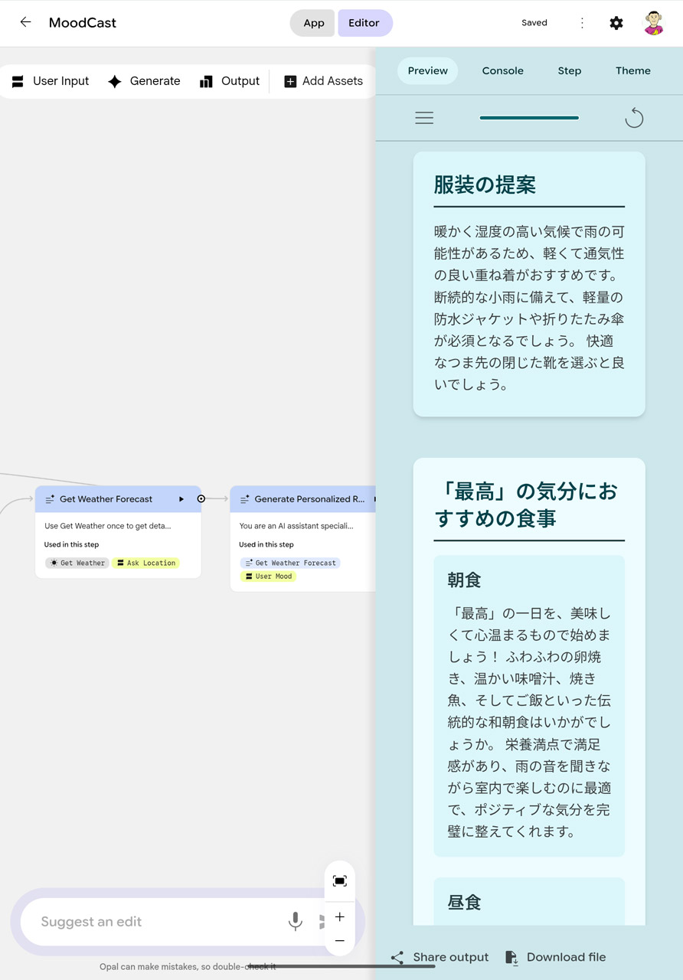Run the Get Weather Forecast step

click(181, 499)
